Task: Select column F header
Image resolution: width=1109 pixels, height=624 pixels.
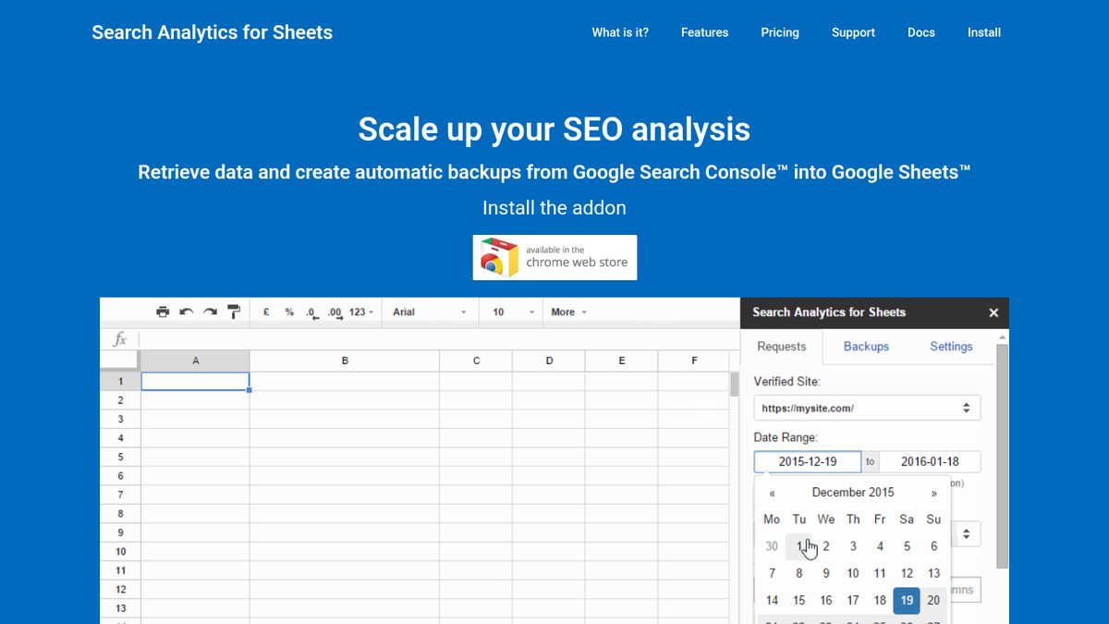Action: tap(694, 361)
